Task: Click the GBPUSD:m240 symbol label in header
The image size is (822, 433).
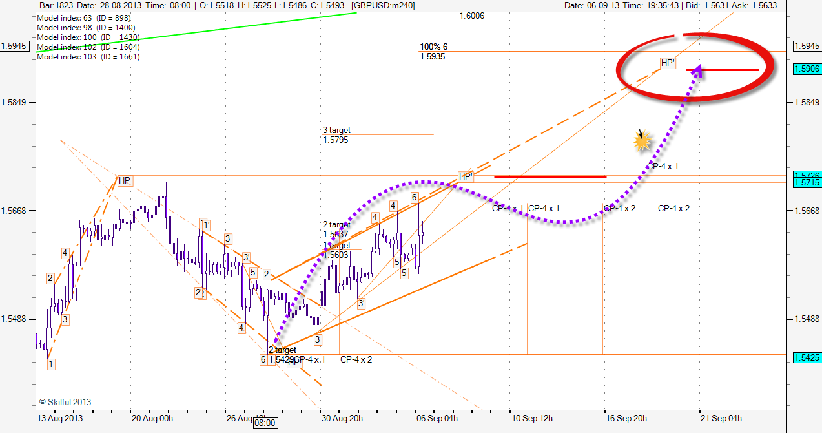Action: 384,5
